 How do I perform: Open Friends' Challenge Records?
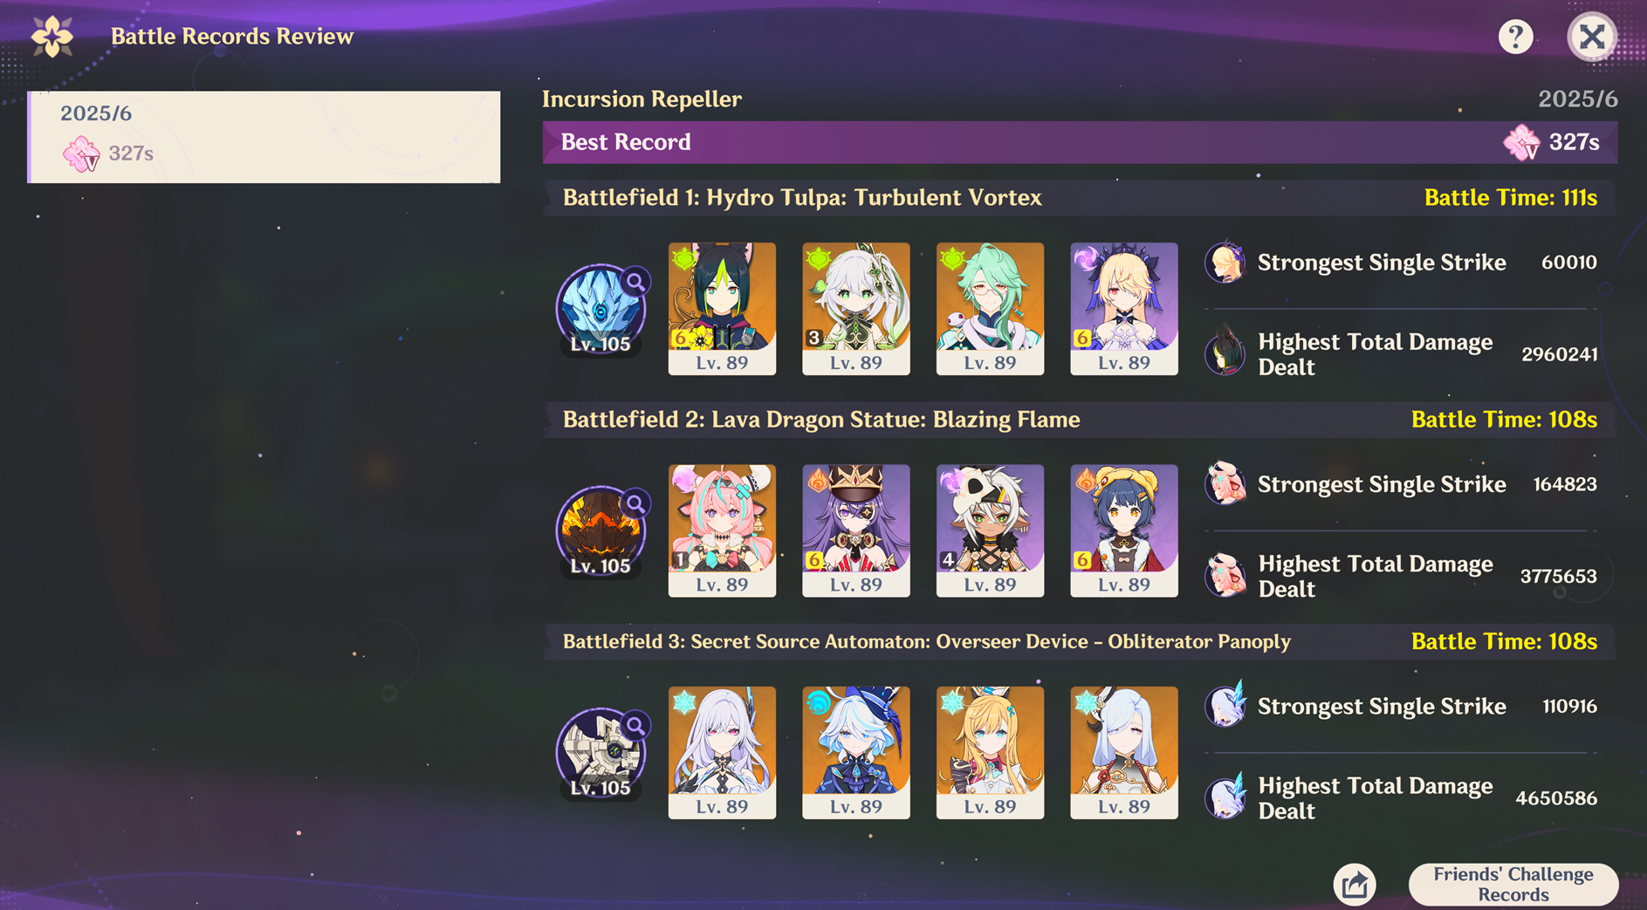tap(1513, 884)
